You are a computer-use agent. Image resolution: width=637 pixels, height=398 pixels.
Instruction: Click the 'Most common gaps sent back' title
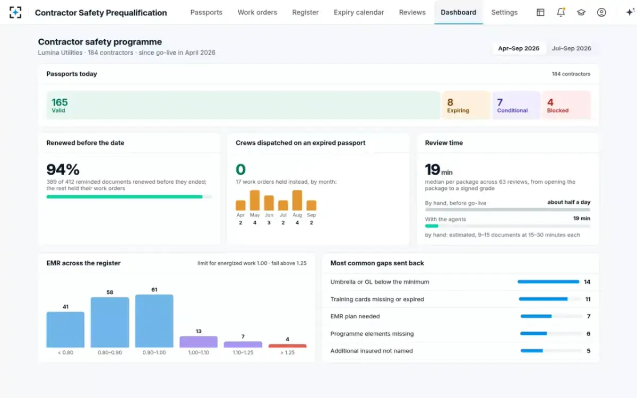tap(377, 263)
